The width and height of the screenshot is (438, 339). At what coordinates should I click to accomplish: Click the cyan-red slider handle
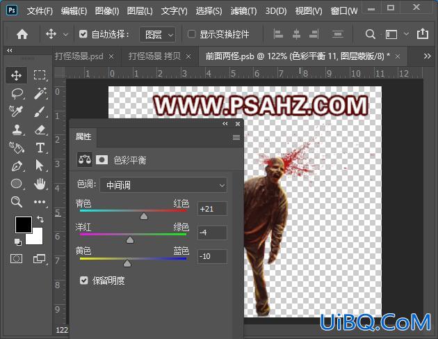coord(144,216)
